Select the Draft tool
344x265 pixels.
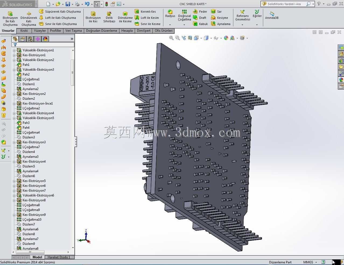point(199,18)
